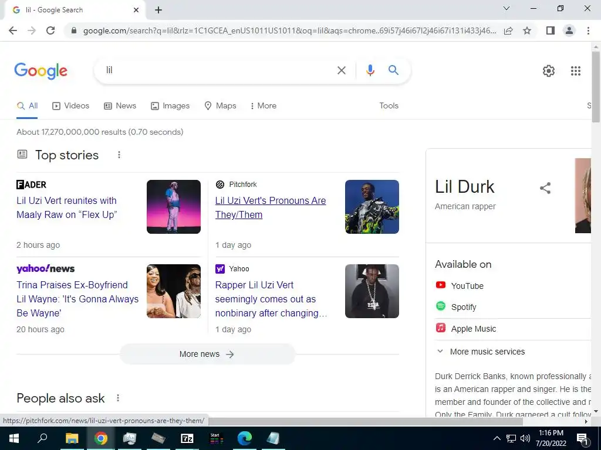Expand More music services
This screenshot has height=450, width=601.
[481, 352]
